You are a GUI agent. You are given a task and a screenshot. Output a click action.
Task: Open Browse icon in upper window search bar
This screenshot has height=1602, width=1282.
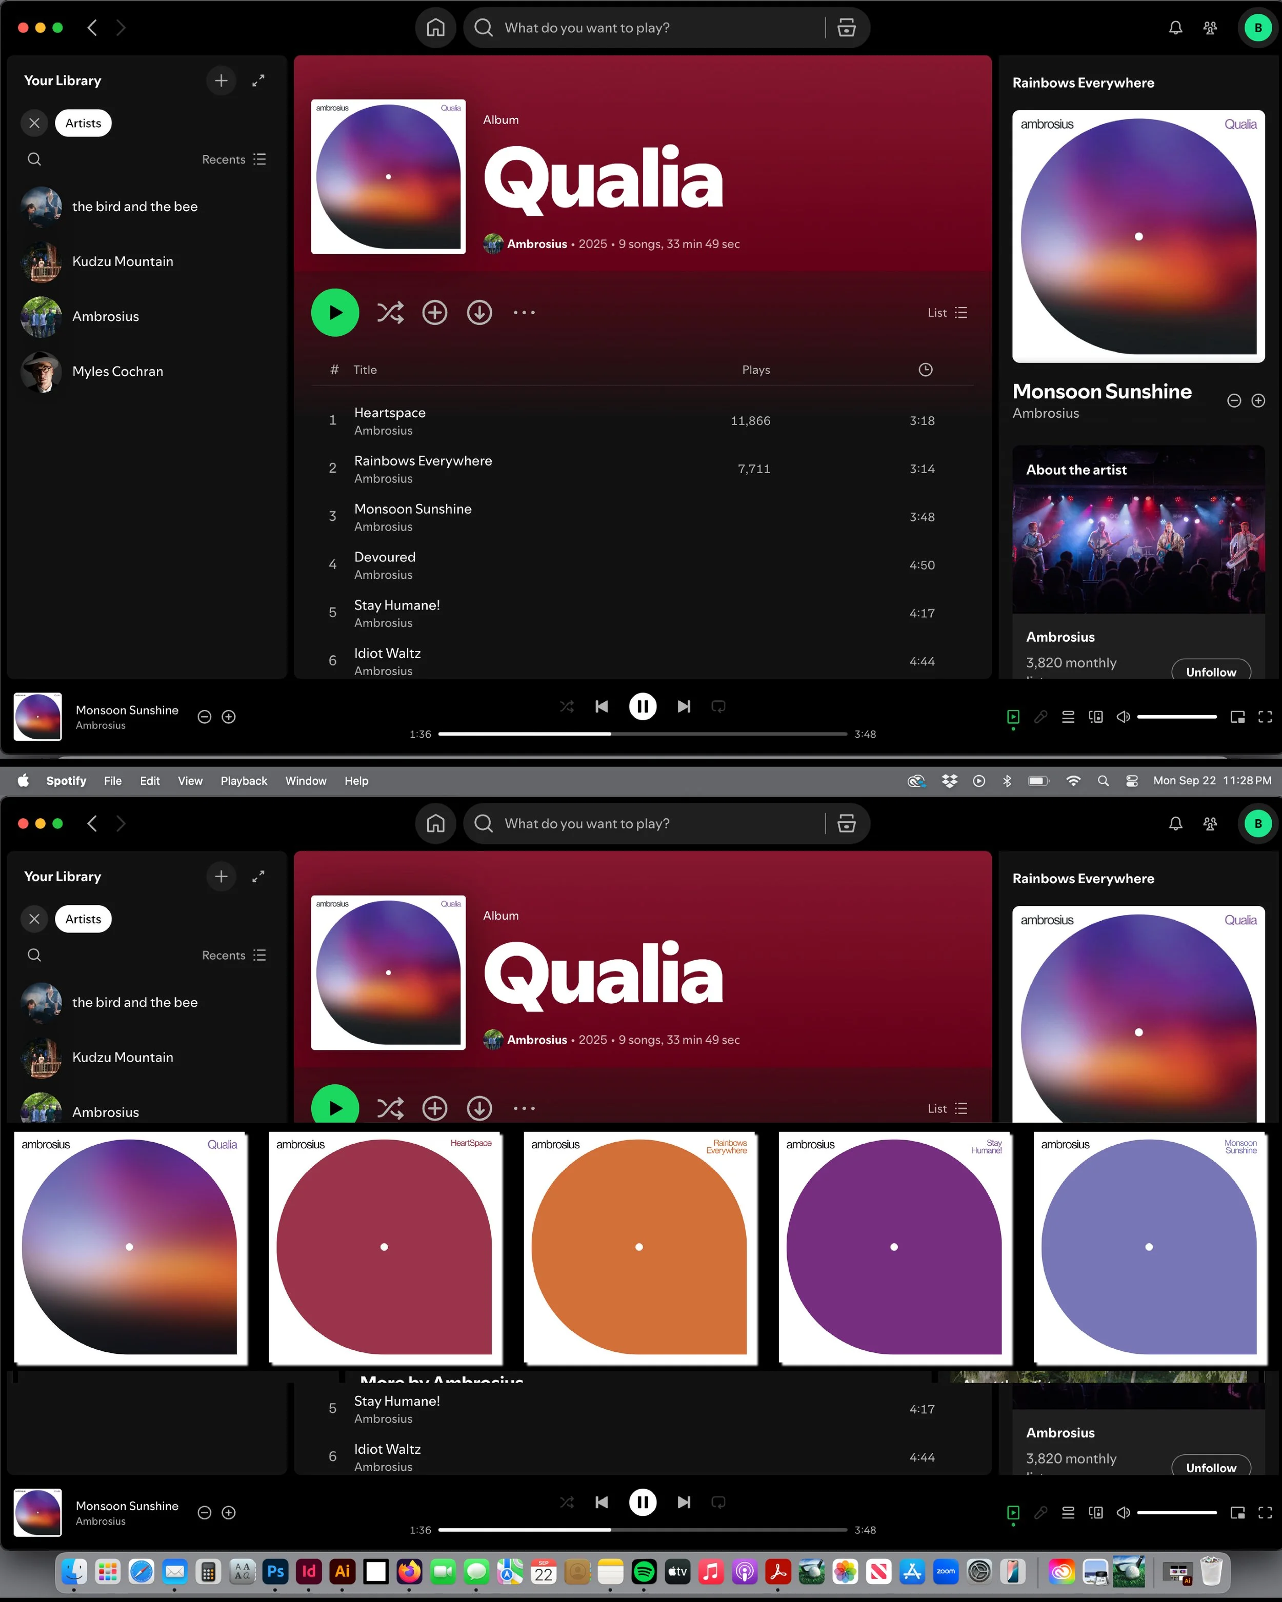click(x=847, y=28)
